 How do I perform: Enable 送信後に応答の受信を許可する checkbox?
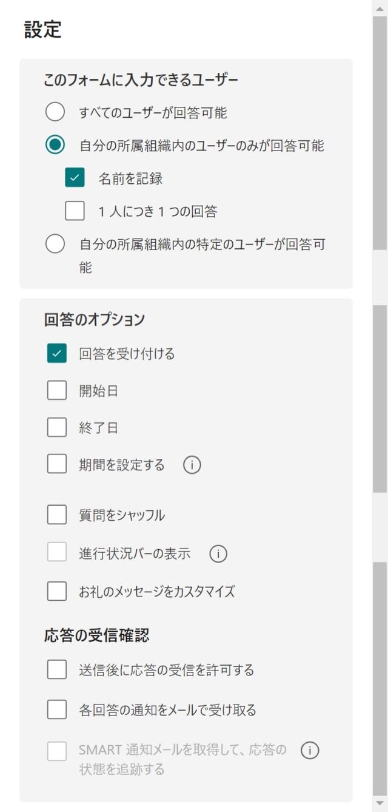56,669
